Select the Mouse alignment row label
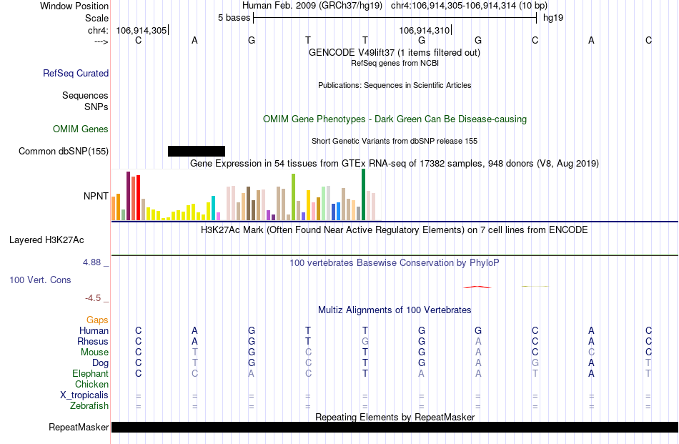 94,352
